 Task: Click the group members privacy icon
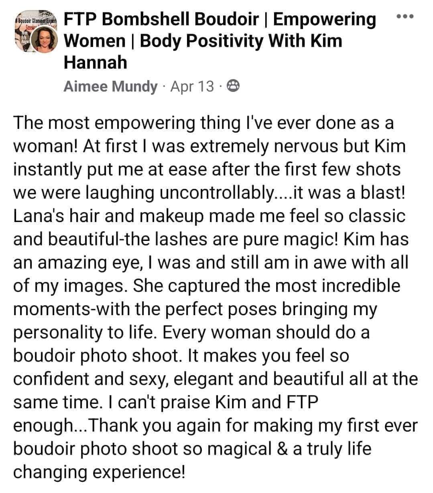(x=234, y=86)
